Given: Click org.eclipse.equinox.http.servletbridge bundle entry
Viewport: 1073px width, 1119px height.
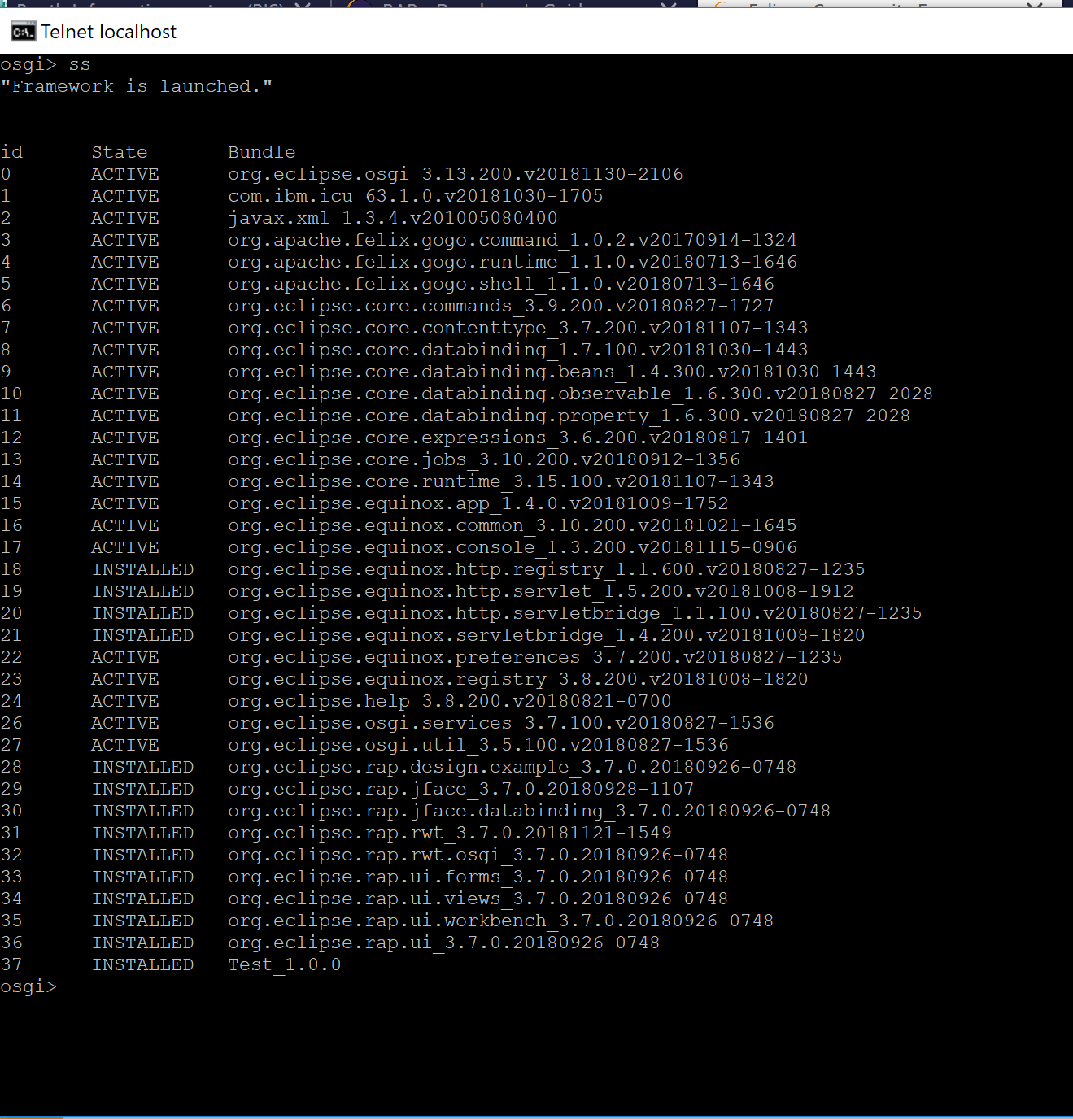Looking at the screenshot, I should click(x=575, y=613).
